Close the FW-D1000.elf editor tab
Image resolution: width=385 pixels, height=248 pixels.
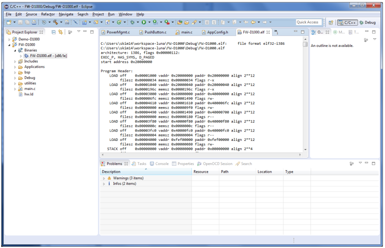(x=268, y=32)
